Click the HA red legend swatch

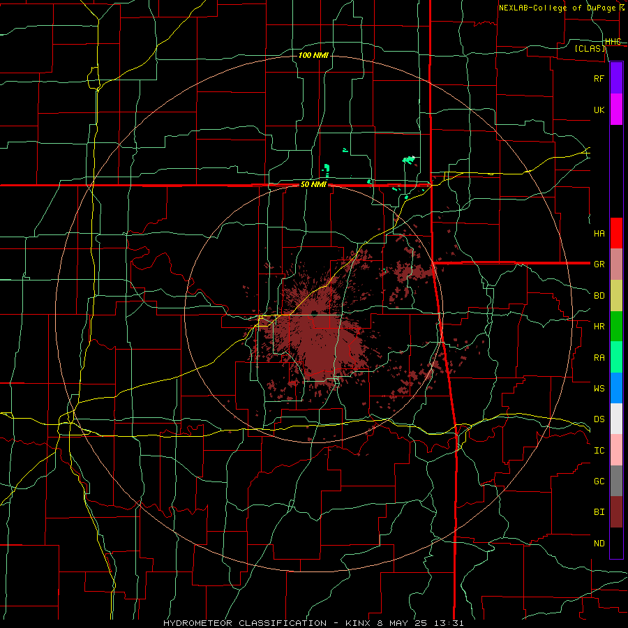pos(616,233)
